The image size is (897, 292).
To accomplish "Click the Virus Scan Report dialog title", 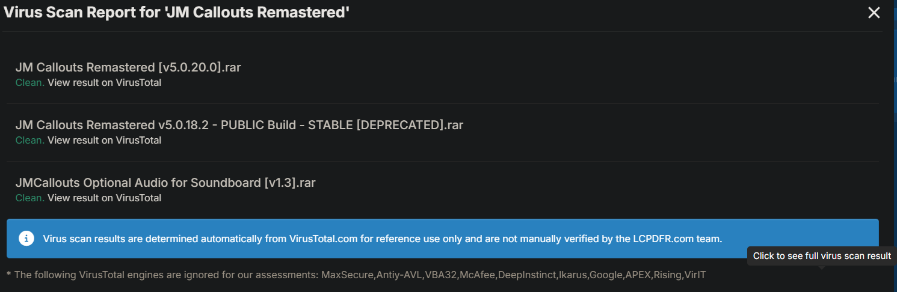I will point(177,13).
